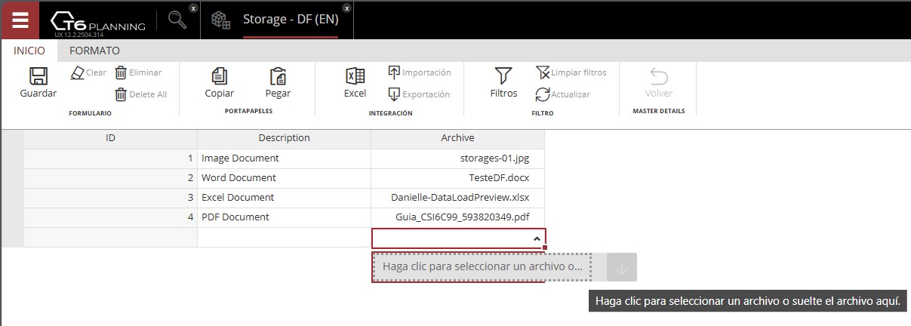Collapse the Archive cell dropdown chevron
The width and height of the screenshot is (911, 326).
(x=536, y=238)
